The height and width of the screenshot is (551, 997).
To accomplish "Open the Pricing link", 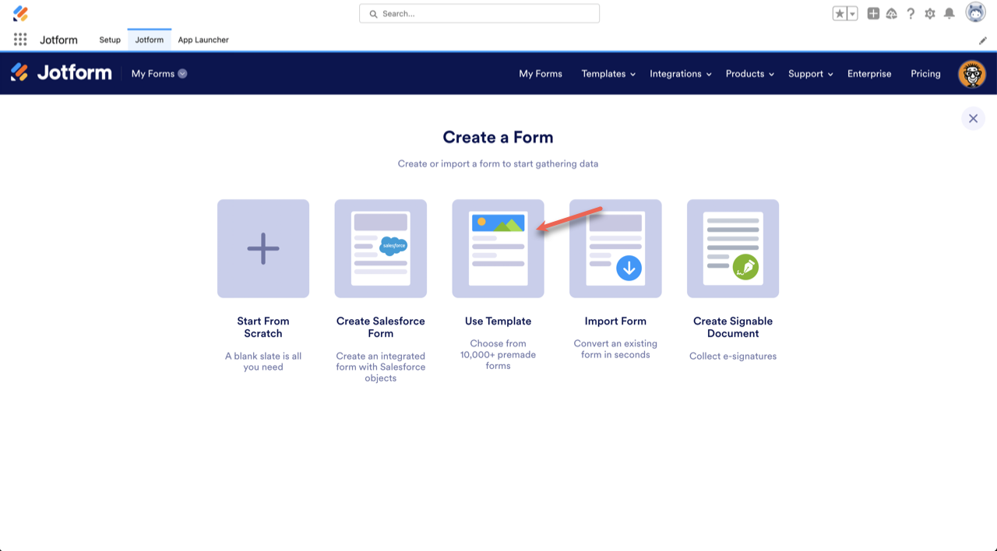I will click(x=925, y=73).
